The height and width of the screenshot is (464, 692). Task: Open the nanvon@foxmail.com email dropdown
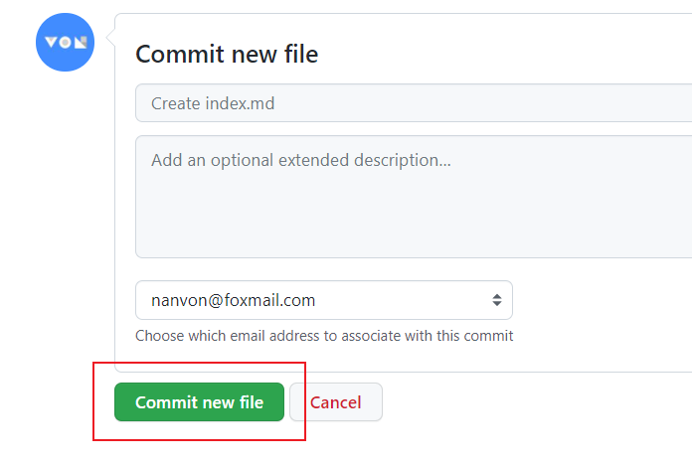[324, 300]
